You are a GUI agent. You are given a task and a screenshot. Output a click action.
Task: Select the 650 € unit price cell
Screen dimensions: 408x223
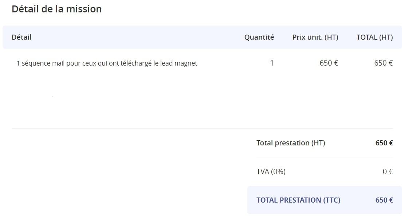pos(329,63)
